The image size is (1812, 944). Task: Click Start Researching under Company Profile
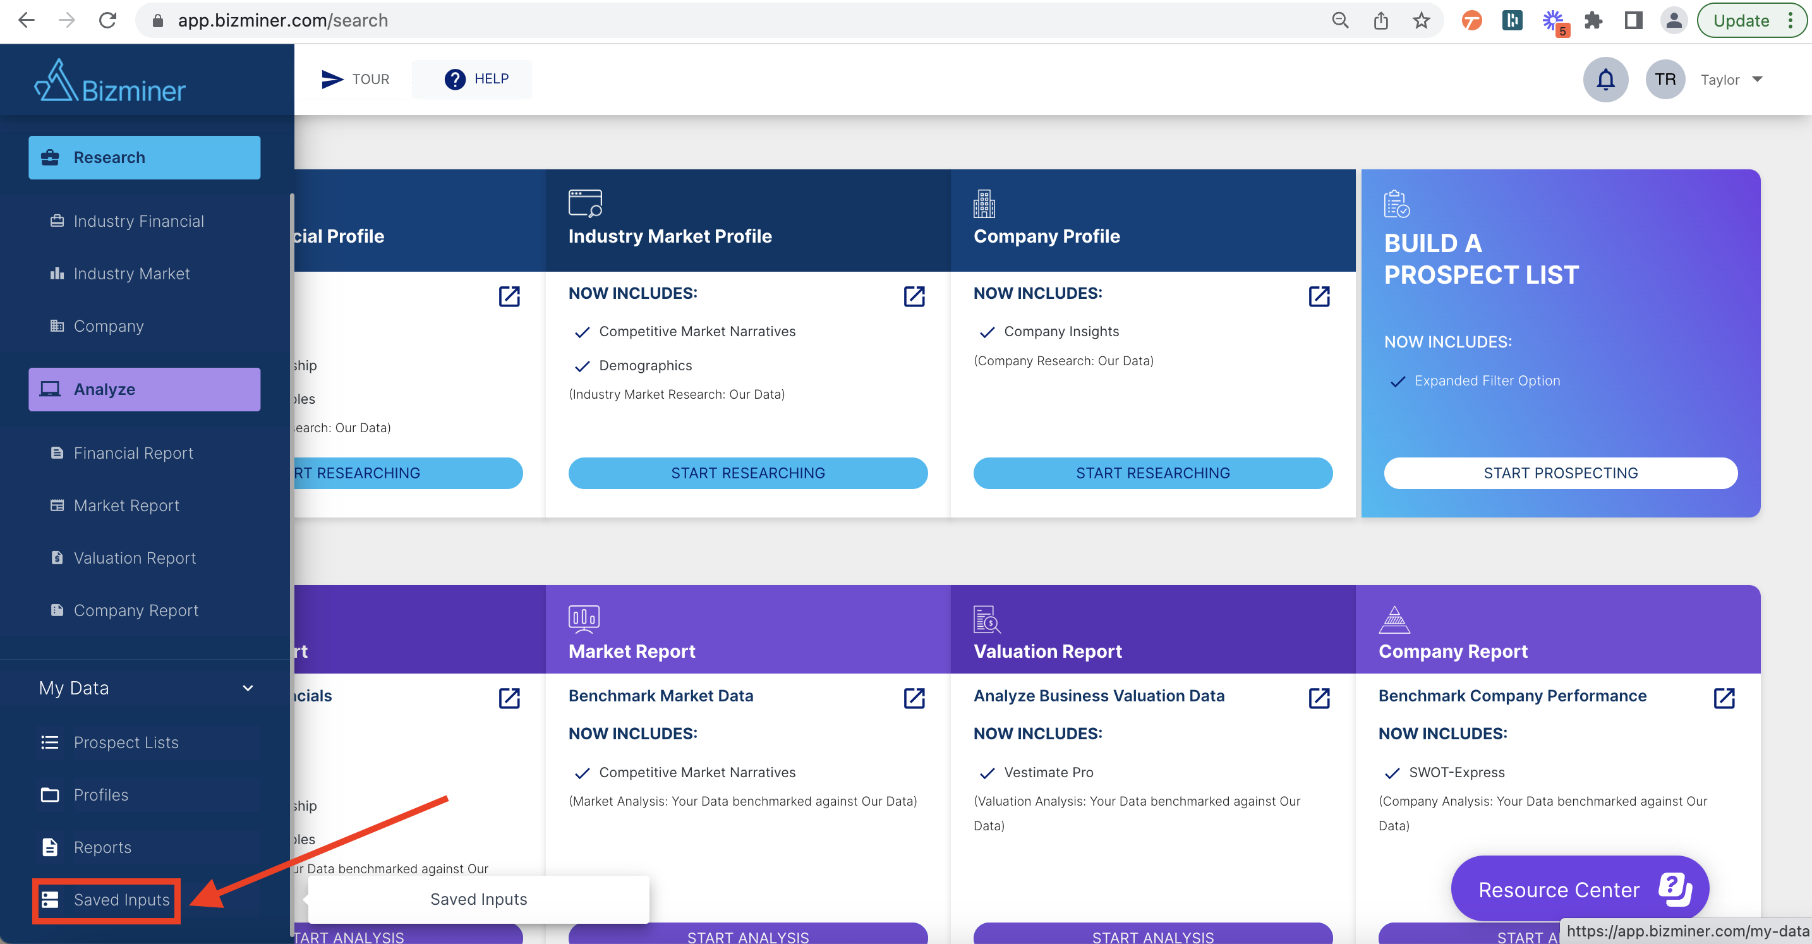[x=1153, y=473]
